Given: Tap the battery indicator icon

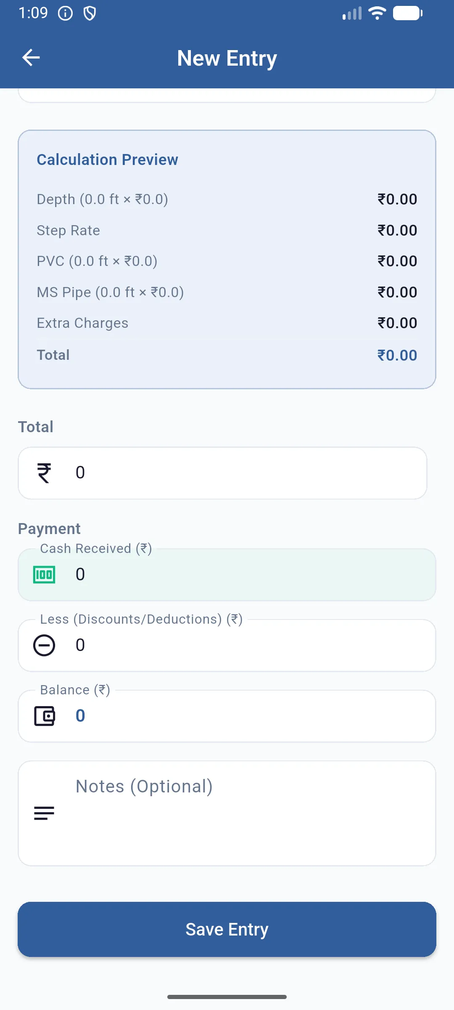Looking at the screenshot, I should point(407,13).
